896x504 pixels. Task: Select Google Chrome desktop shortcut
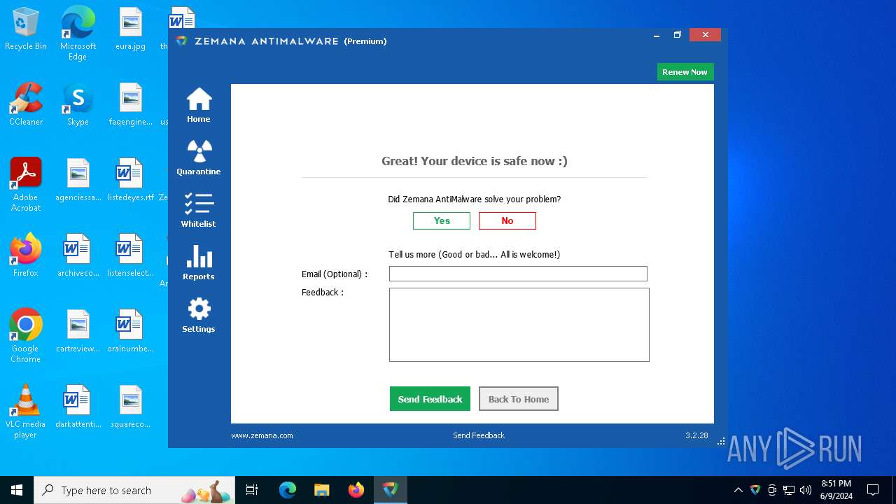coord(26,335)
